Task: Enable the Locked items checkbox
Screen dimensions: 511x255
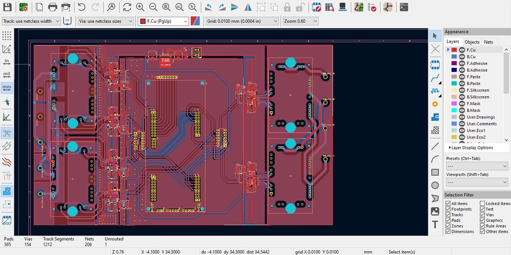Action: click(482, 203)
